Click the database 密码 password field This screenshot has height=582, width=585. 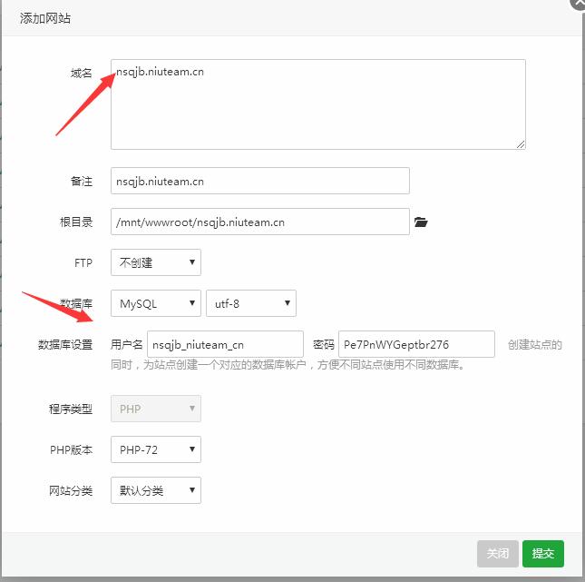point(416,344)
